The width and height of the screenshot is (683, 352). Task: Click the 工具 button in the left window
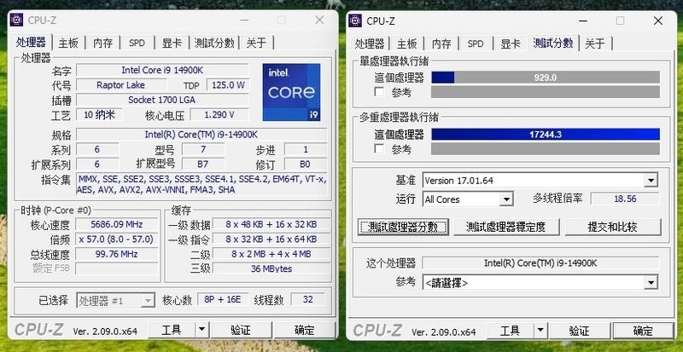pos(172,330)
